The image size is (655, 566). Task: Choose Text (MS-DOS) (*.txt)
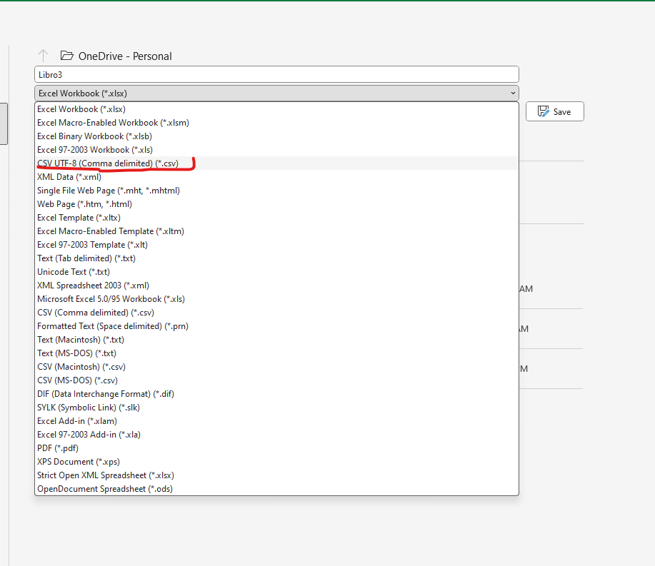coord(276,353)
